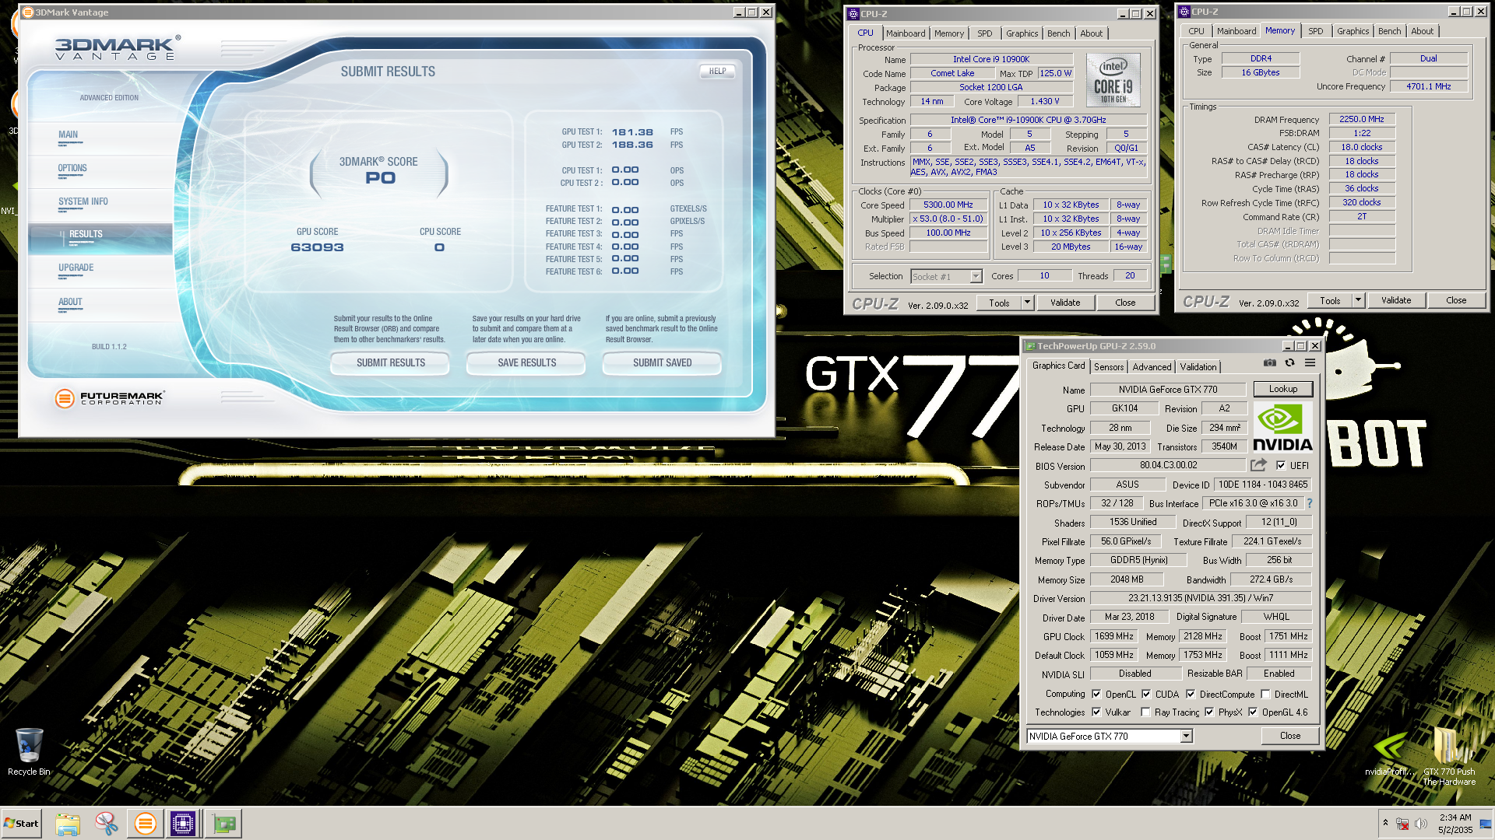Toggle the CUDA checkbox

click(1146, 694)
